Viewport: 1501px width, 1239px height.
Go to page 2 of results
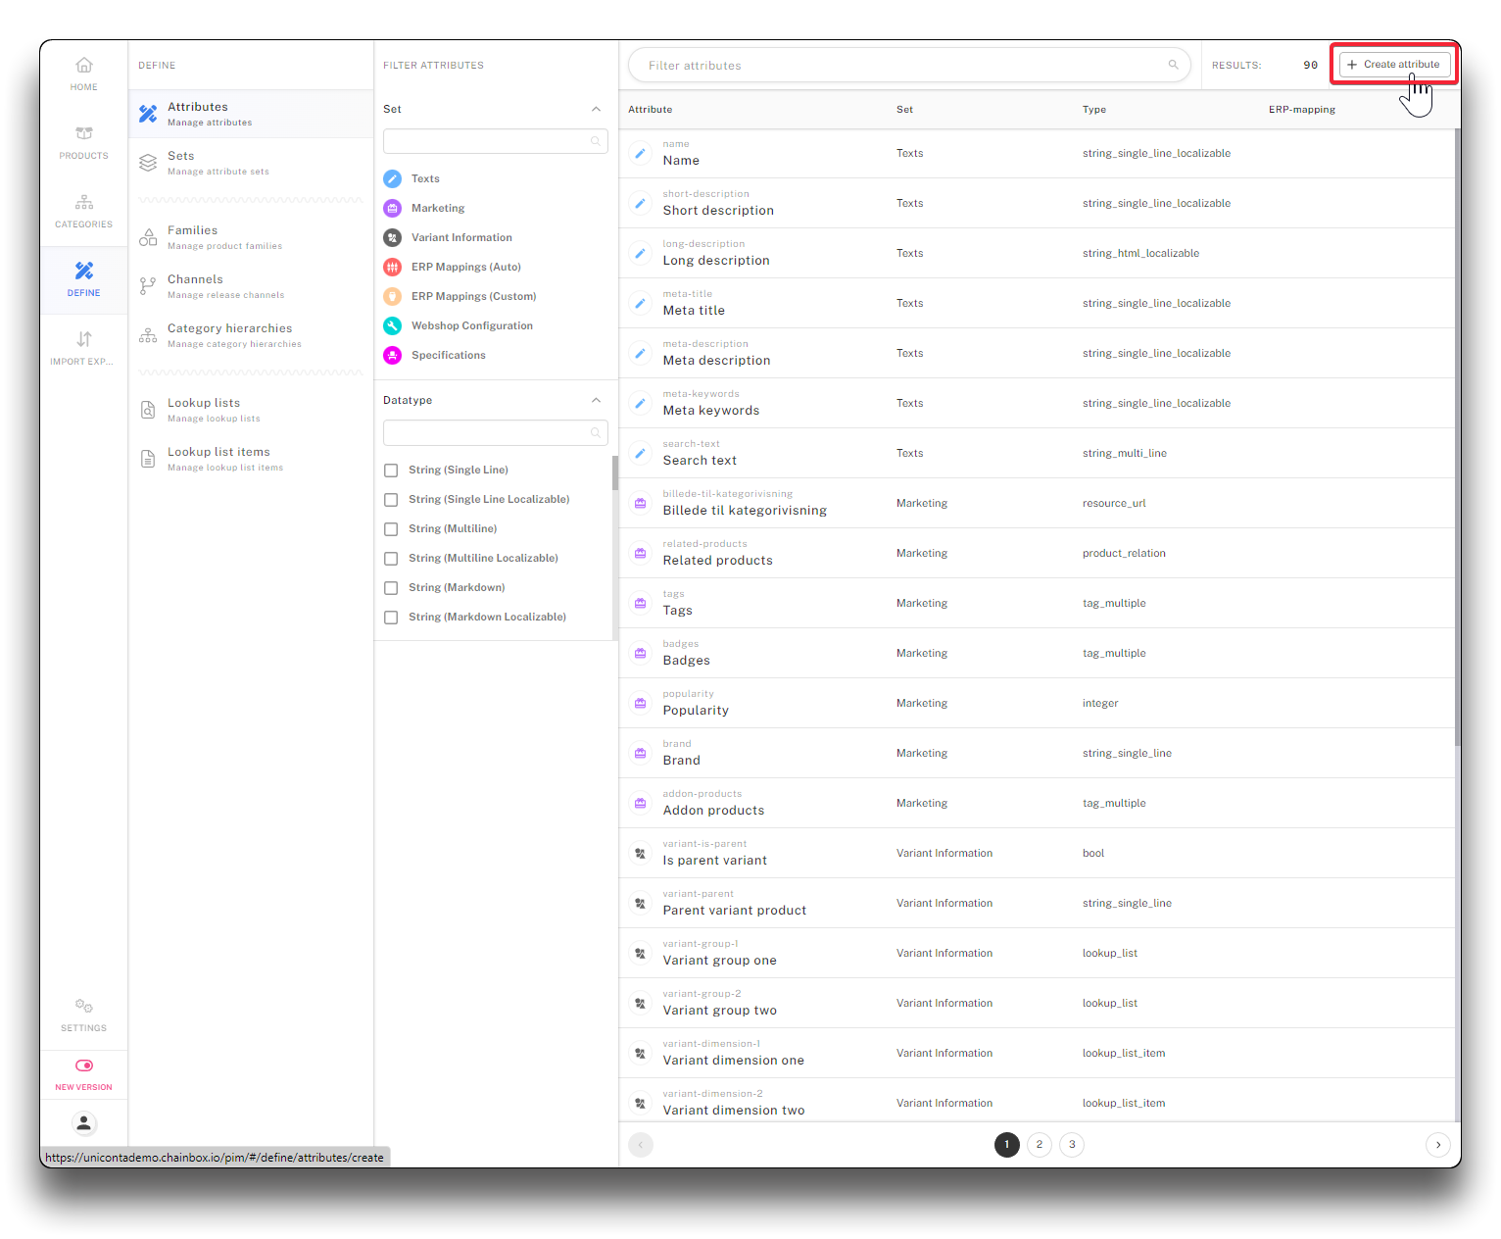pyautogui.click(x=1040, y=1145)
